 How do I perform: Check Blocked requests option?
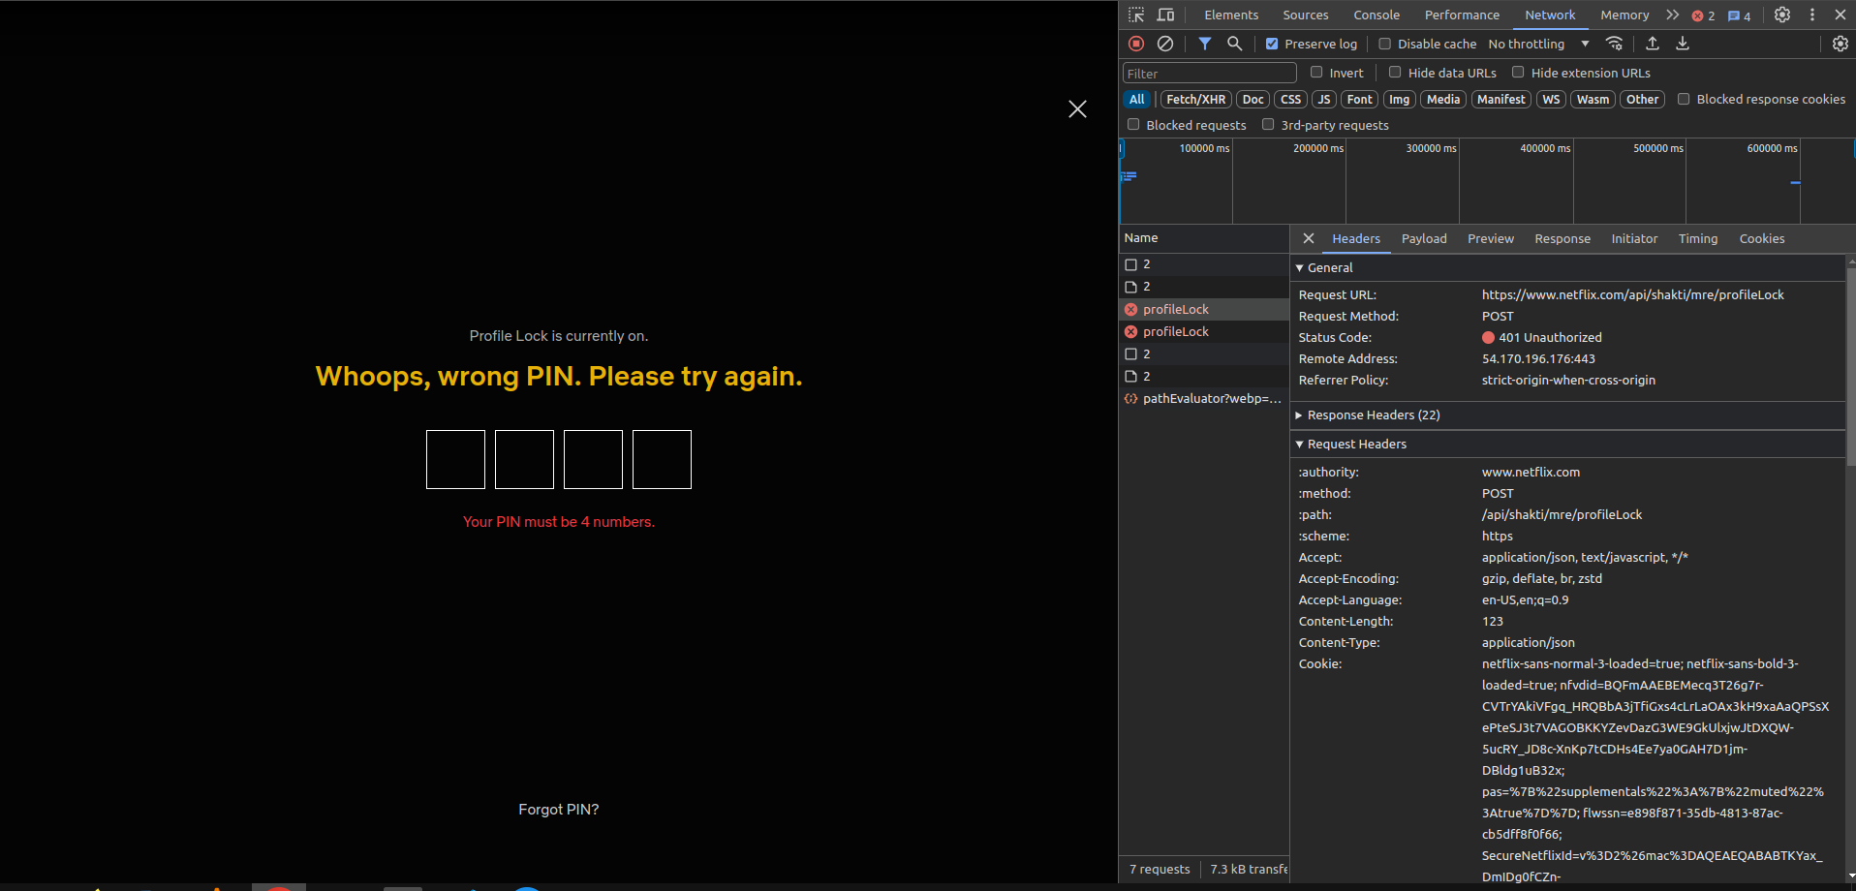[1133, 124]
